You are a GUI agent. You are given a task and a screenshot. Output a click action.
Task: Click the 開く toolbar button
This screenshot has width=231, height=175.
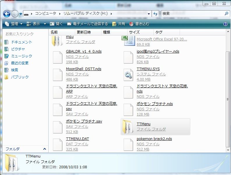[56, 24]
